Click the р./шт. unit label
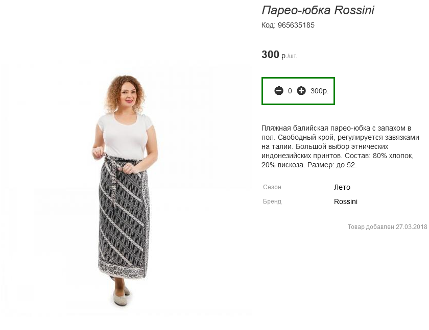 [289, 56]
